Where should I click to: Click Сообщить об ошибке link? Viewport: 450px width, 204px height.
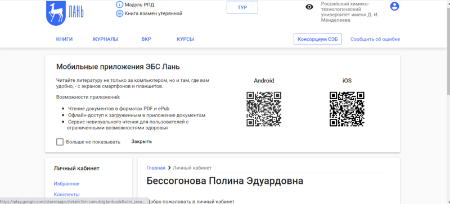click(375, 39)
